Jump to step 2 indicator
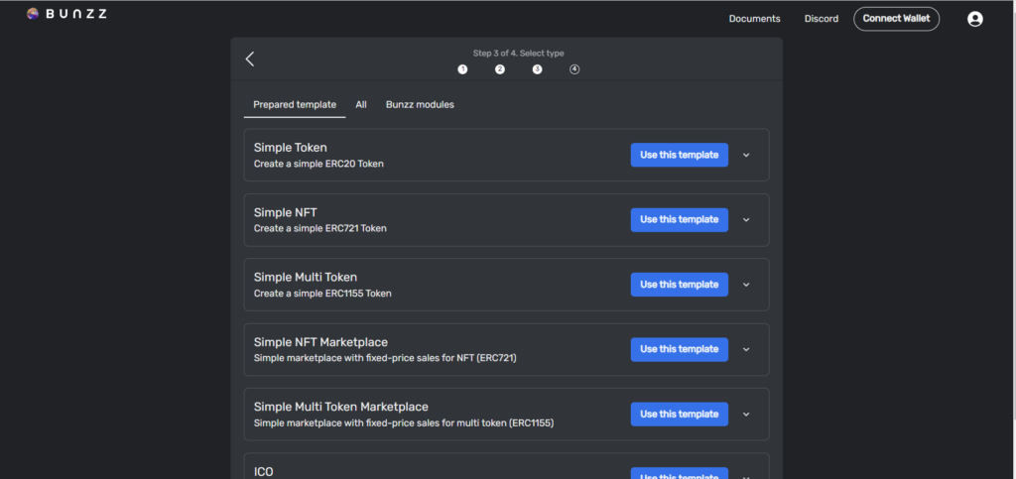1016x479 pixels. coord(500,69)
